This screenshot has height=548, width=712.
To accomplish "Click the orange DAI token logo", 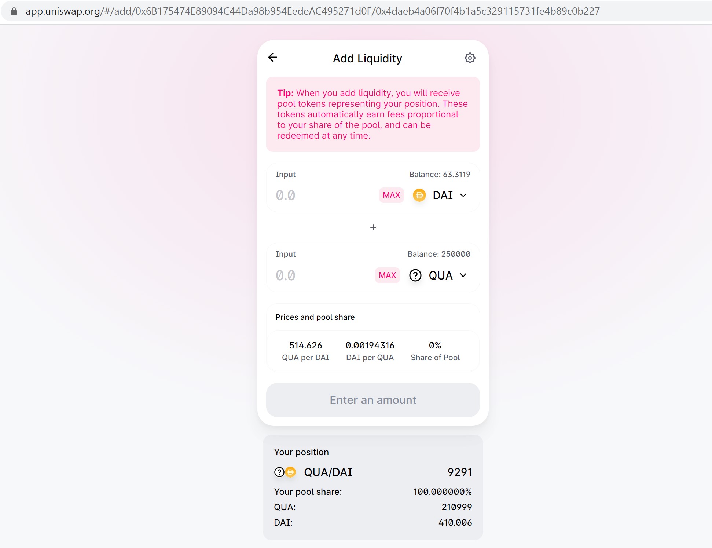I will click(419, 195).
